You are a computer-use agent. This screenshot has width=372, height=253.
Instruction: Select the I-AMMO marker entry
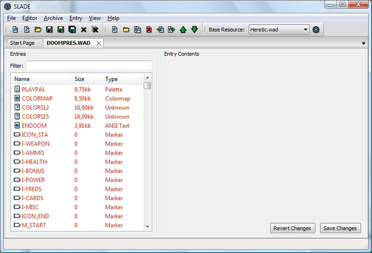pyautogui.click(x=77, y=152)
